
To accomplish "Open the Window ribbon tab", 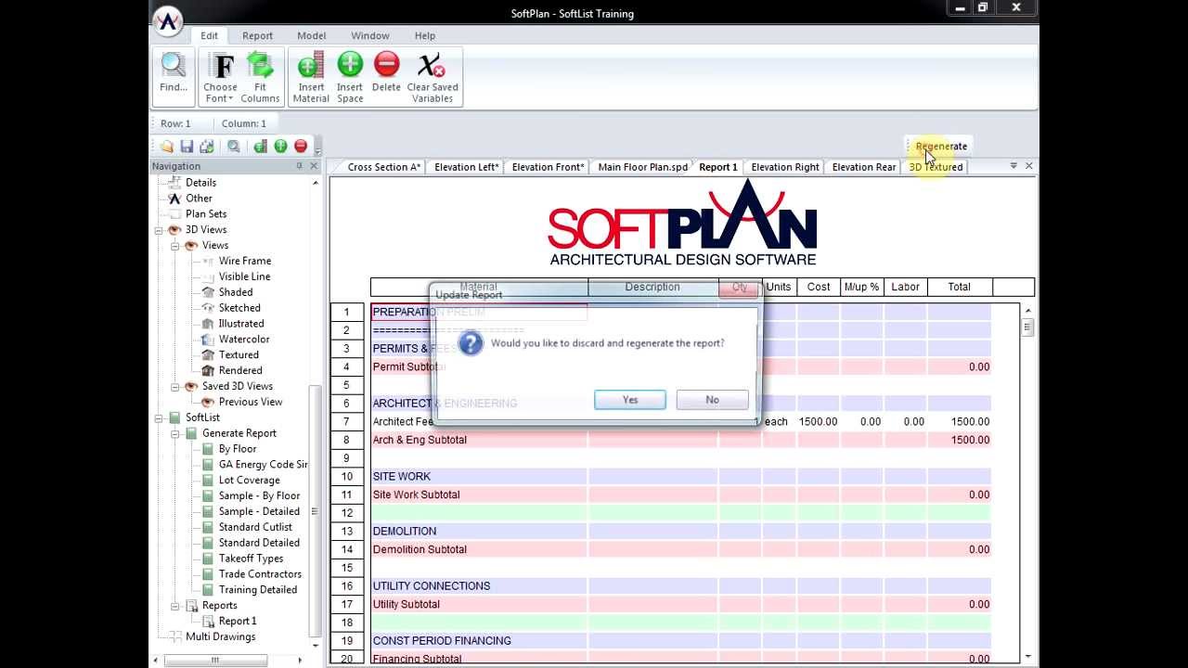I will pyautogui.click(x=369, y=35).
